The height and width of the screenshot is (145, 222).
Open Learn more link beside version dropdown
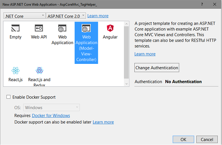[98, 16]
